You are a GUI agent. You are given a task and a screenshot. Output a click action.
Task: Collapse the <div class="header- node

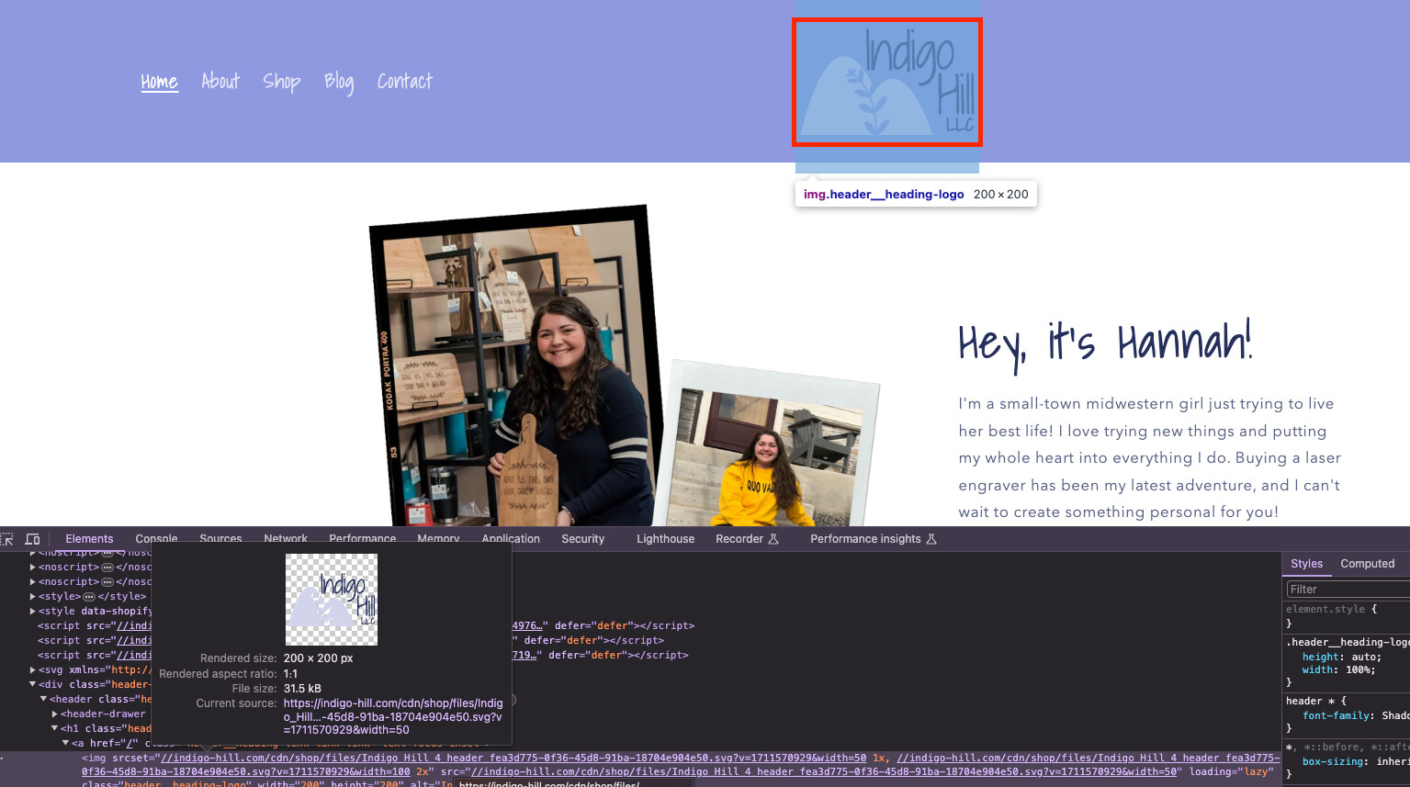[x=33, y=685]
